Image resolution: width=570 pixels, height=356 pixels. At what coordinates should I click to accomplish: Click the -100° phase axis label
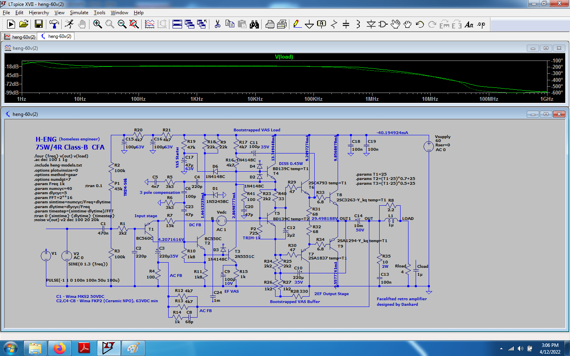557,61
